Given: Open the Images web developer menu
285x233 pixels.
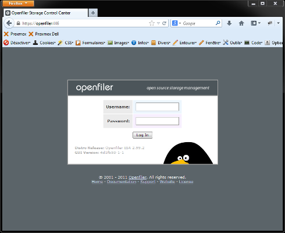Looking at the screenshot, I should [x=118, y=43].
